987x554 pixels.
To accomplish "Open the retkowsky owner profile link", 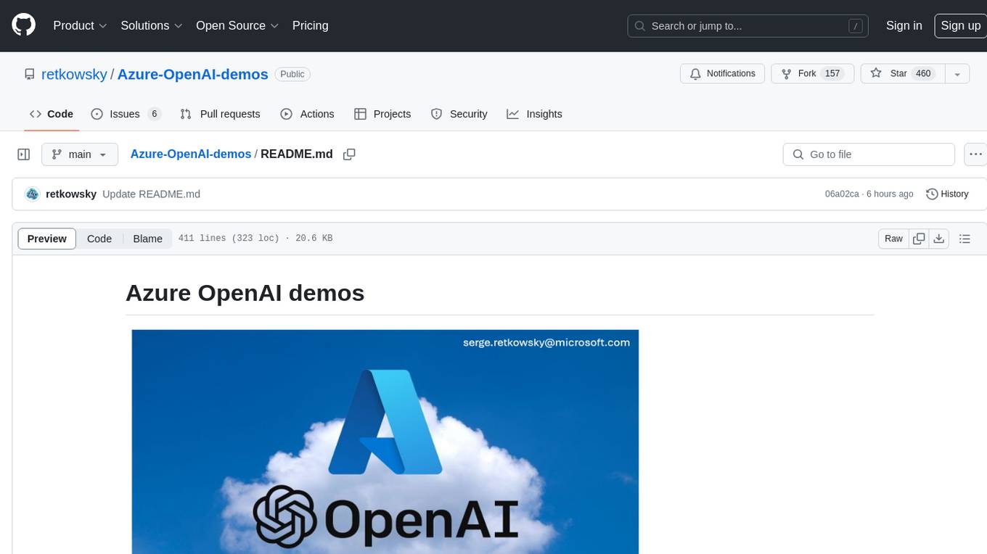I will point(74,74).
